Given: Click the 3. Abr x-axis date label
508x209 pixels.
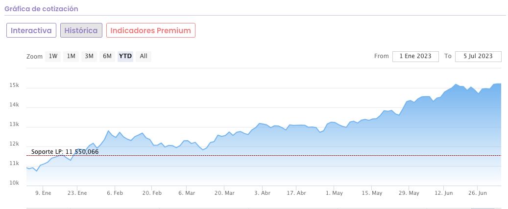Looking at the screenshot, I should [x=263, y=193].
